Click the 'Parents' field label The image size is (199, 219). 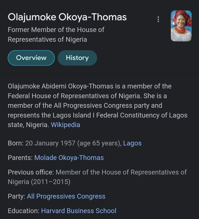point(20,158)
